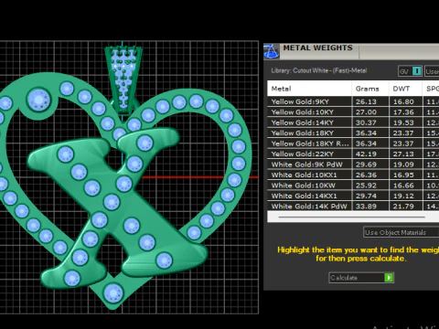The height and width of the screenshot is (329, 439).
Task: Select the White Gold:14KX1 row
Action: tap(353, 196)
